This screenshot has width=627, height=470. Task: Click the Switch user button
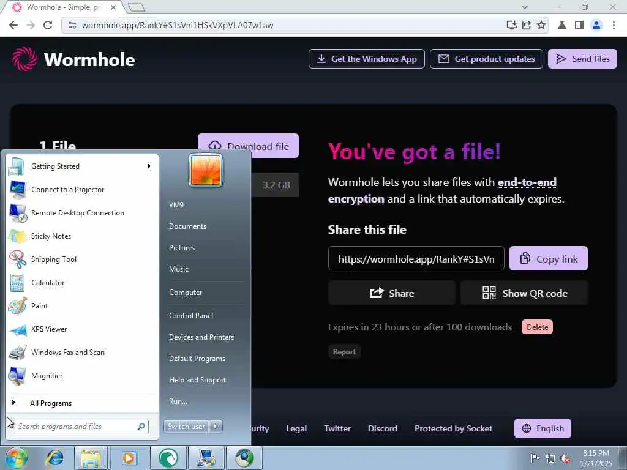click(x=186, y=427)
